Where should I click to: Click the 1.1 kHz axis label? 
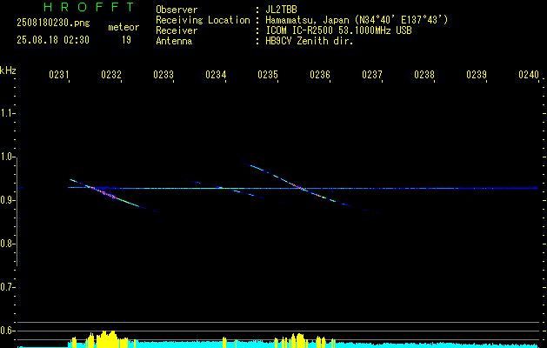coord(7,113)
